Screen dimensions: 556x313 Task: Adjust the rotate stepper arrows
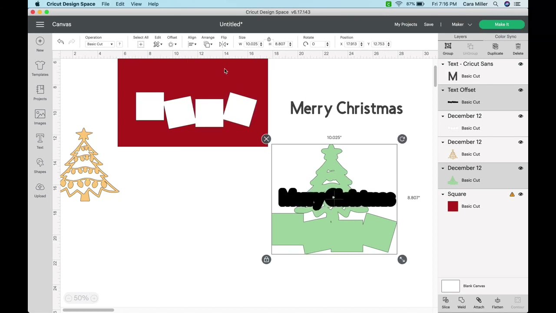[x=328, y=44]
